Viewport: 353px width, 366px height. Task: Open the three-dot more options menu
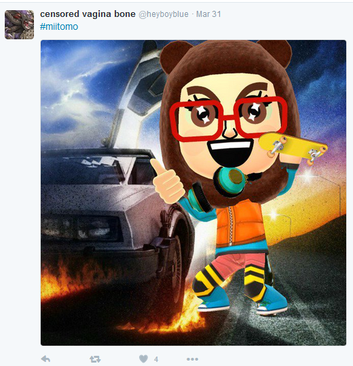192,359
